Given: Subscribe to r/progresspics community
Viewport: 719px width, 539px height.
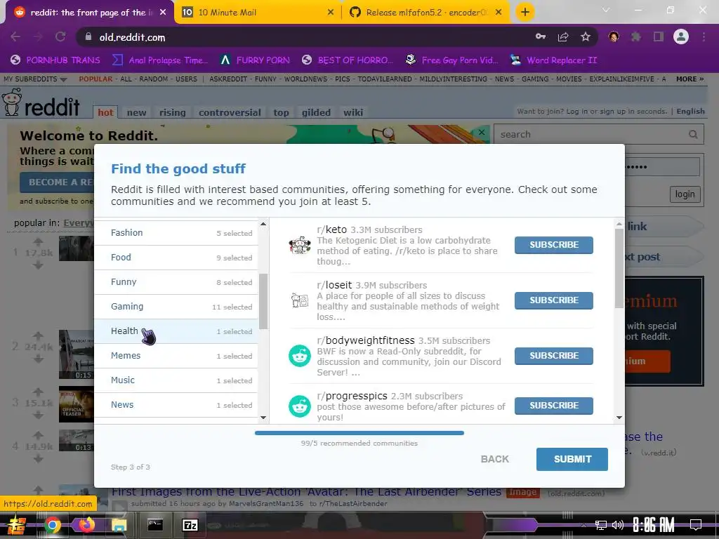Looking at the screenshot, I should point(553,406).
